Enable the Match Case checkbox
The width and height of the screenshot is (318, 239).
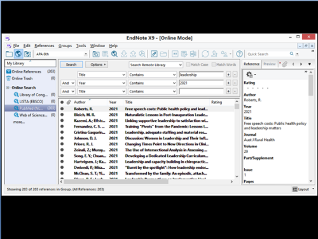(188, 64)
